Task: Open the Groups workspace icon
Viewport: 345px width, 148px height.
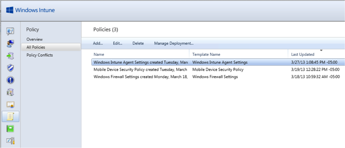Action: pyautogui.click(x=10, y=44)
